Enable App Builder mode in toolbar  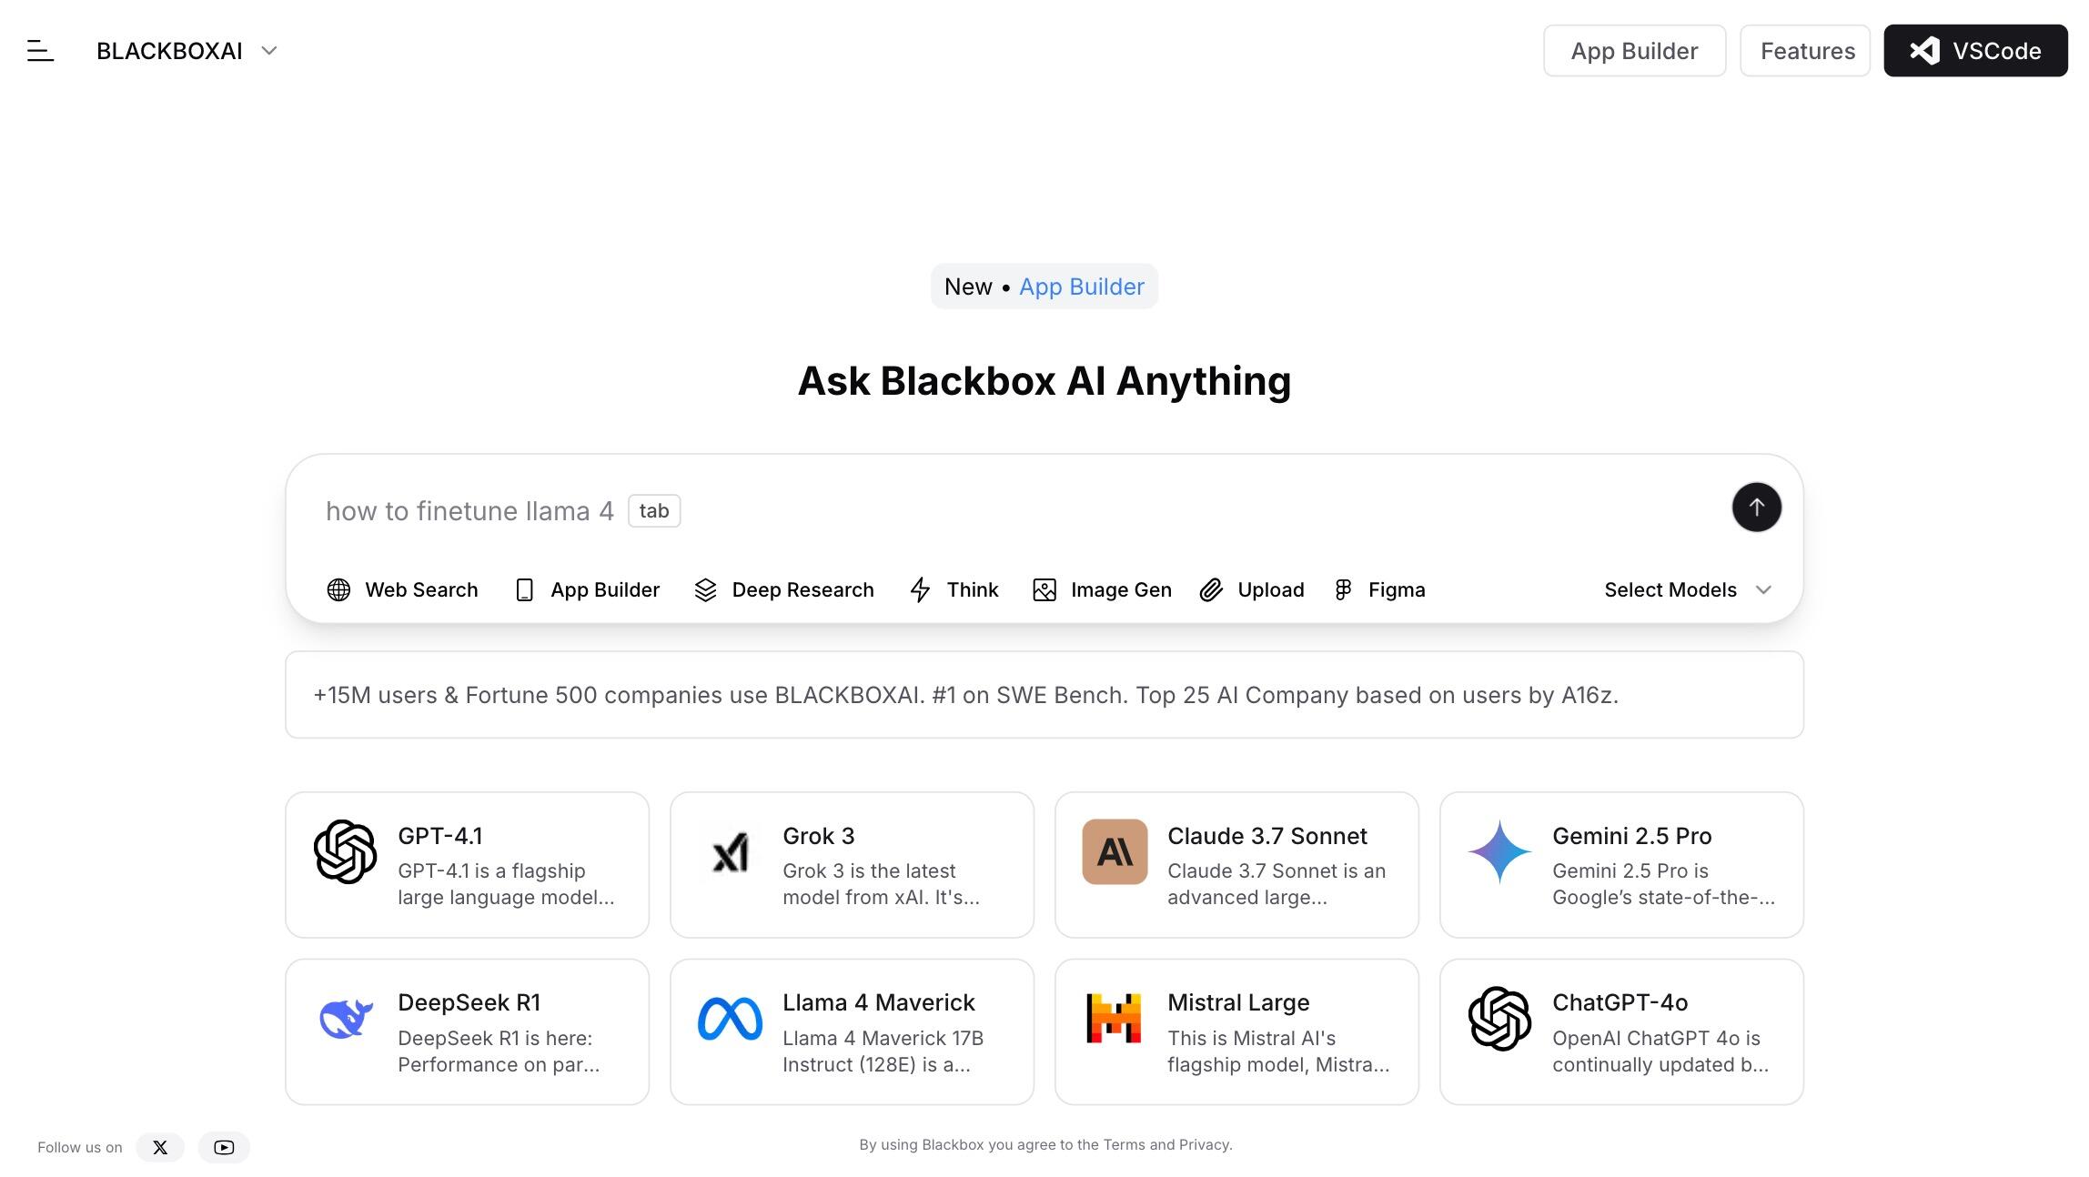tap(587, 589)
